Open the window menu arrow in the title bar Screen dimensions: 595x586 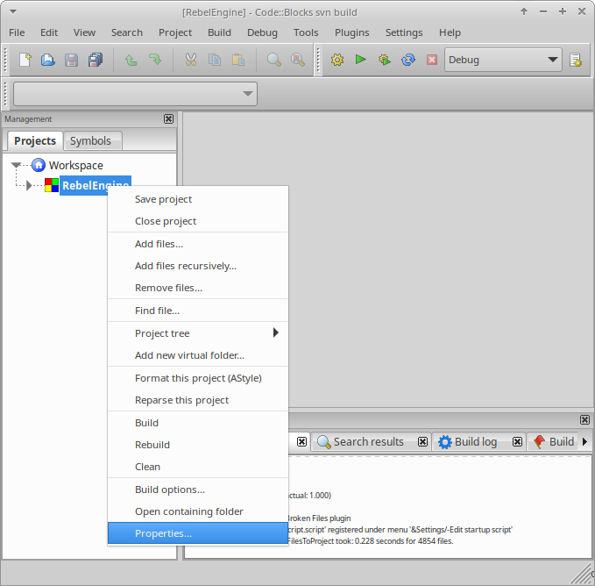pos(13,11)
